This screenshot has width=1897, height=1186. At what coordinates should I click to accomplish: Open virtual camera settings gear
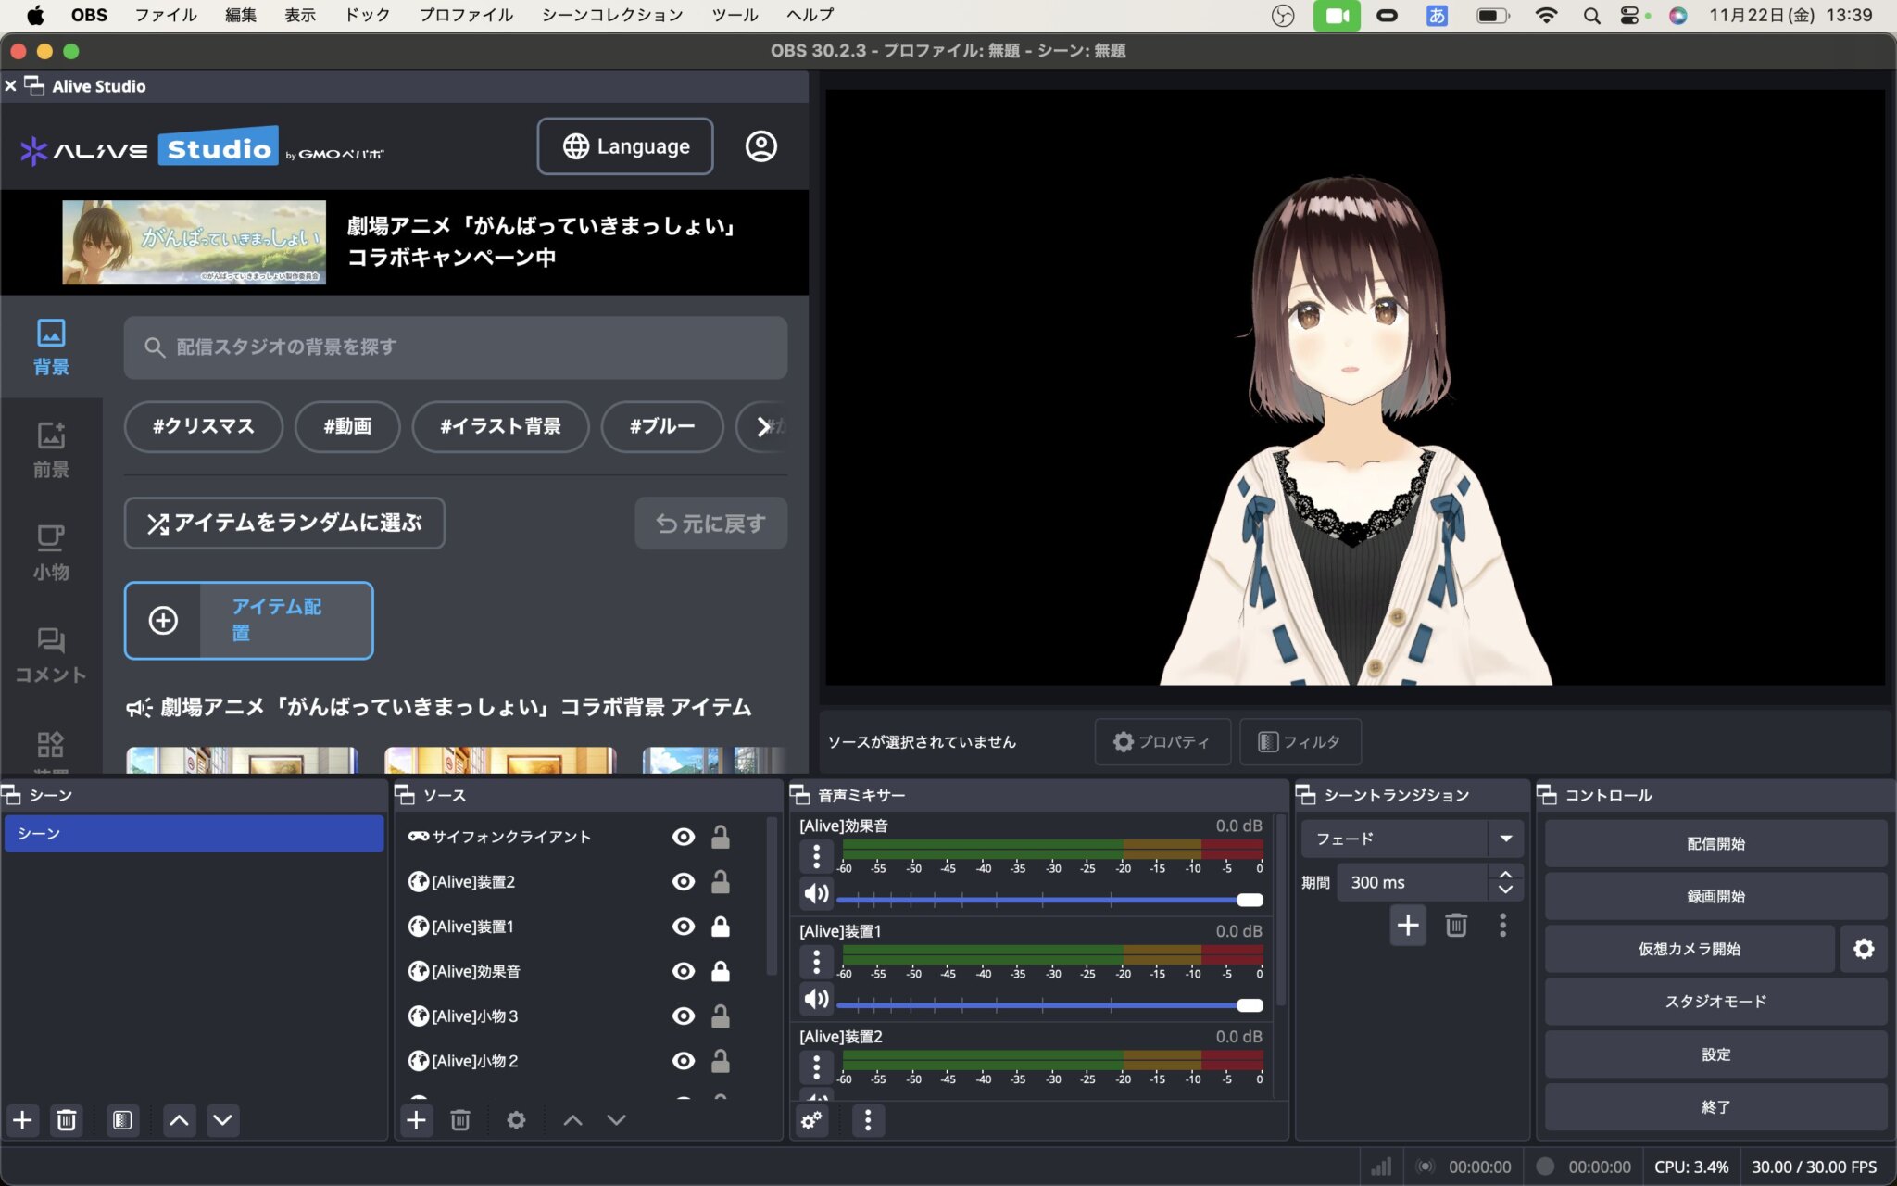pos(1863,949)
